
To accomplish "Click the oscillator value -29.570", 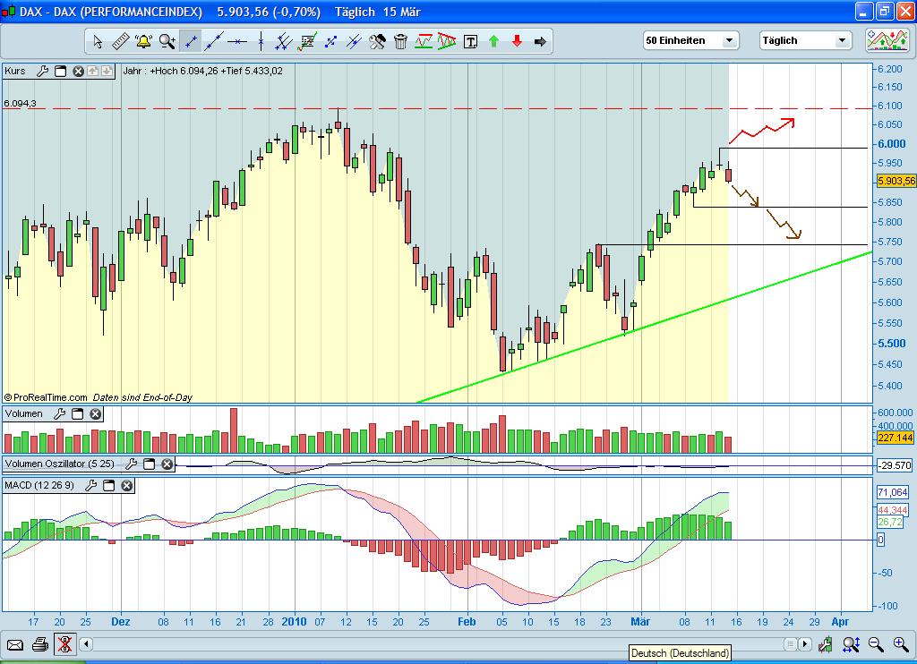I will coord(895,465).
